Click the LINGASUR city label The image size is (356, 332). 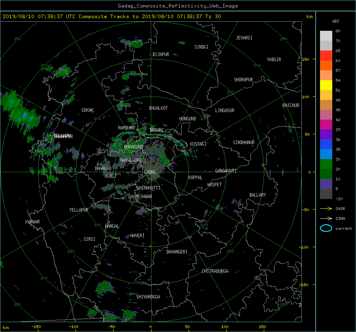pos(225,111)
